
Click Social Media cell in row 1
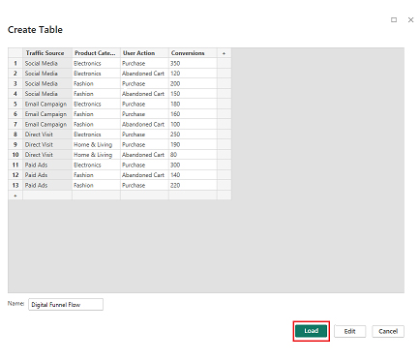[x=47, y=64]
